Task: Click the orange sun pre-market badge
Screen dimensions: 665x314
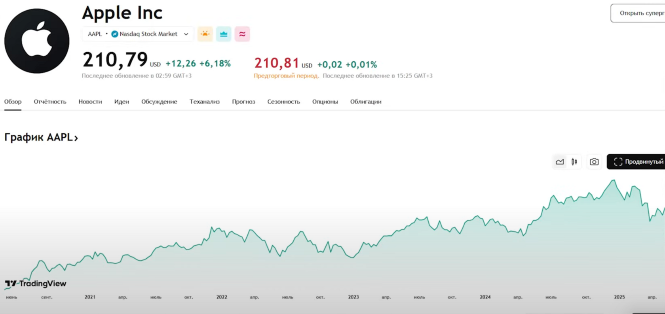Action: point(205,34)
